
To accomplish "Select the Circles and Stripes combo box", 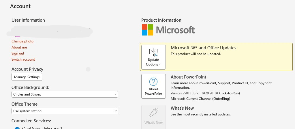I will 65,94.
